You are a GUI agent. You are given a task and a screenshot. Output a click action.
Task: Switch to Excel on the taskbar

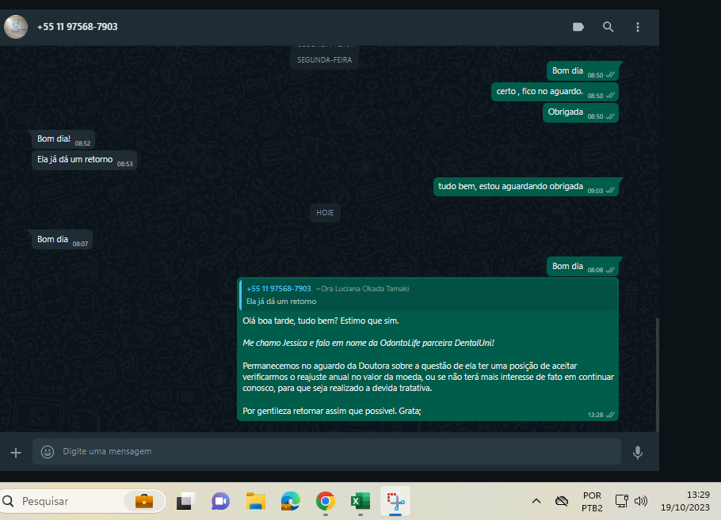(x=360, y=501)
